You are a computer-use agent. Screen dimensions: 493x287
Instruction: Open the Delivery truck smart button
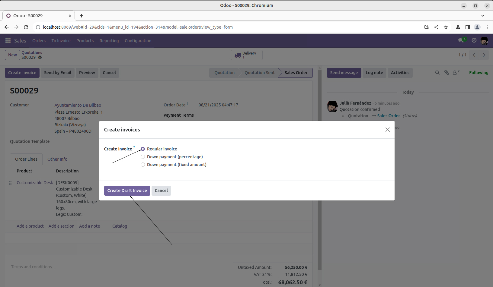coord(247,55)
